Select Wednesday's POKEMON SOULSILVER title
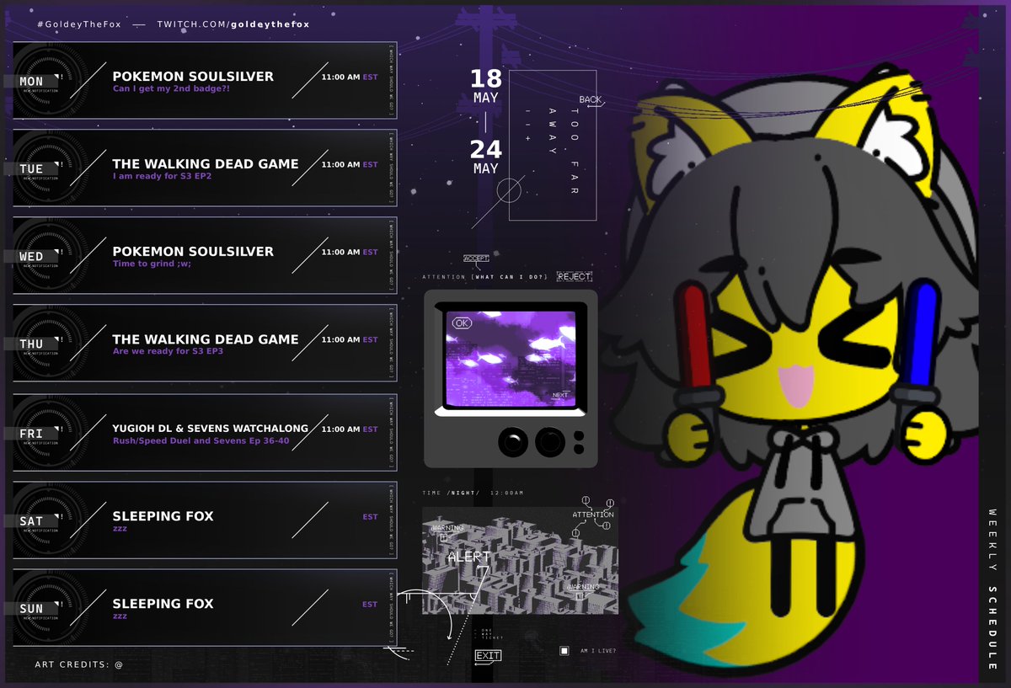This screenshot has width=1011, height=688. (193, 251)
